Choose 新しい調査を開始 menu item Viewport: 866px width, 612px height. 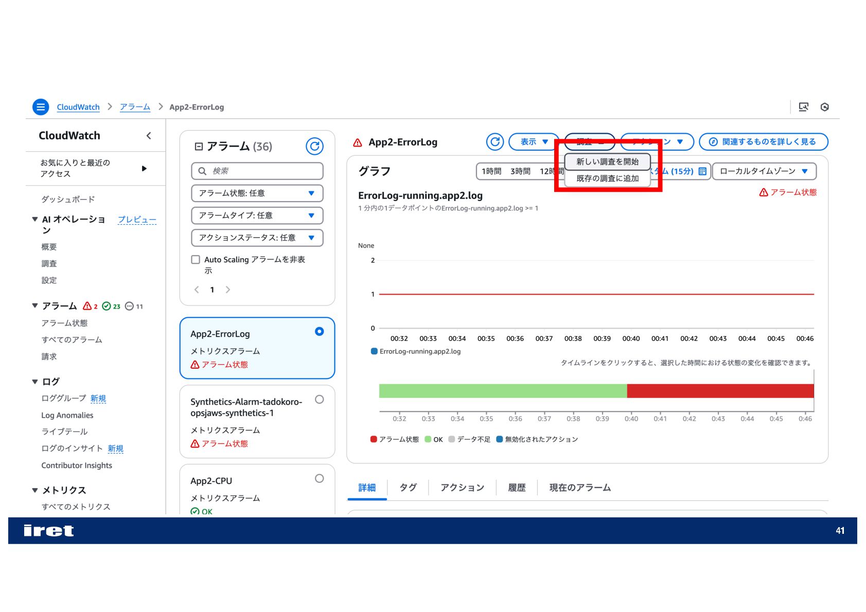coord(608,161)
